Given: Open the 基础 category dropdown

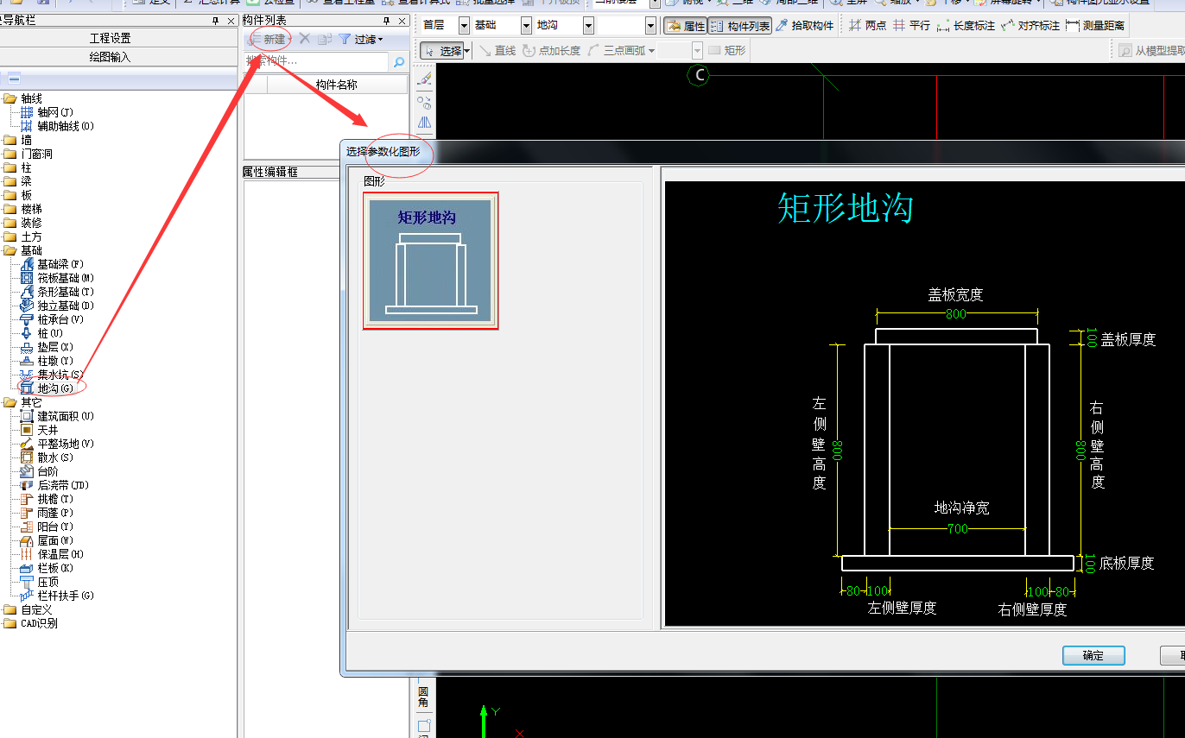Looking at the screenshot, I should (526, 26).
